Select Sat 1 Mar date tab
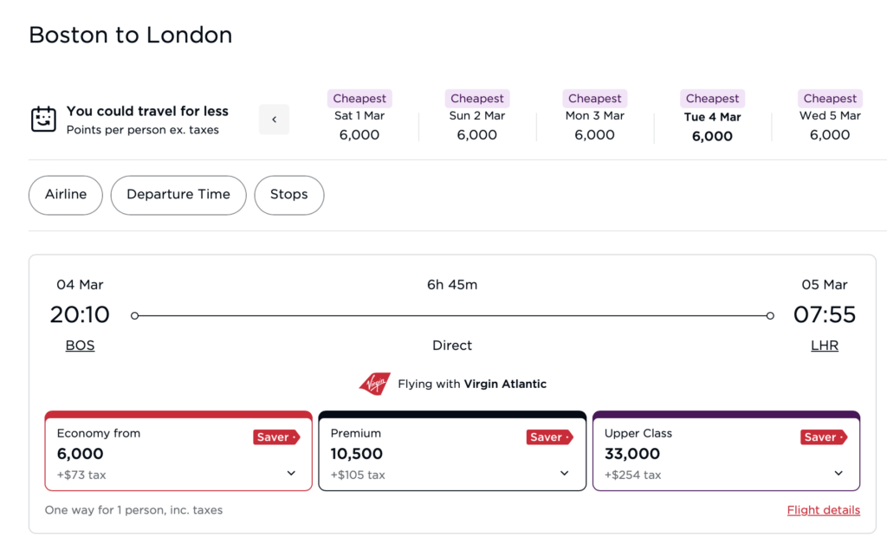This screenshot has width=887, height=550. click(359, 117)
